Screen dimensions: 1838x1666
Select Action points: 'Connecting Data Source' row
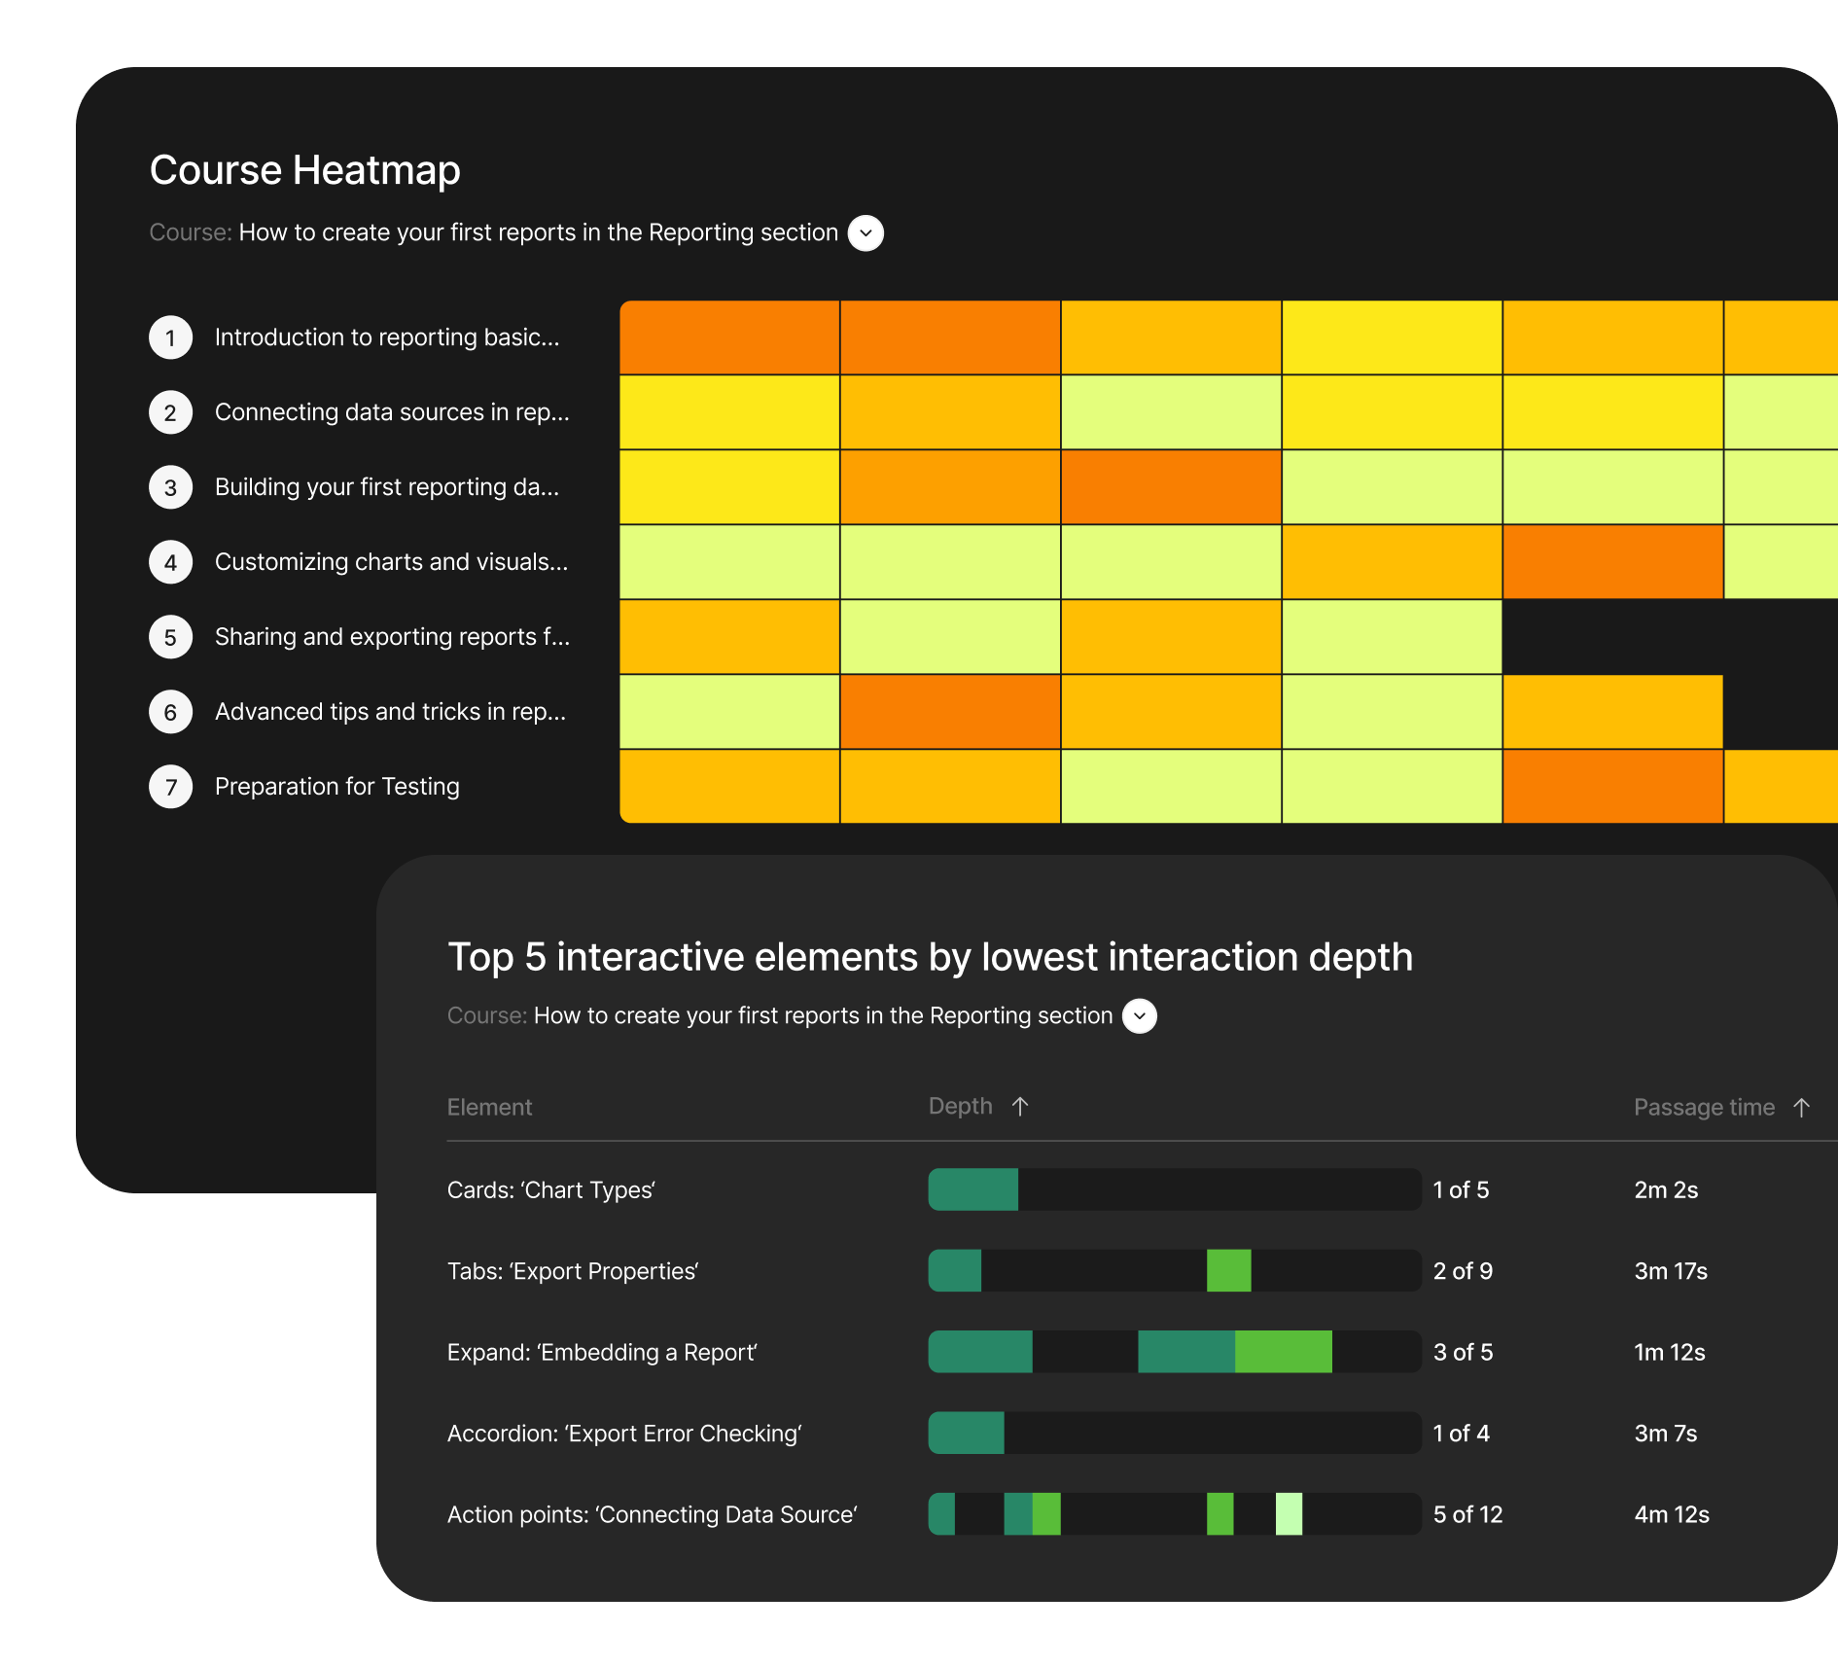pyautogui.click(x=652, y=1514)
